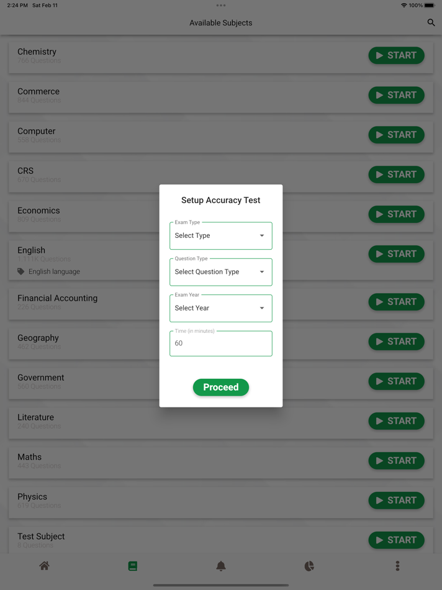
Task: Start the Geography test
Action: click(396, 342)
